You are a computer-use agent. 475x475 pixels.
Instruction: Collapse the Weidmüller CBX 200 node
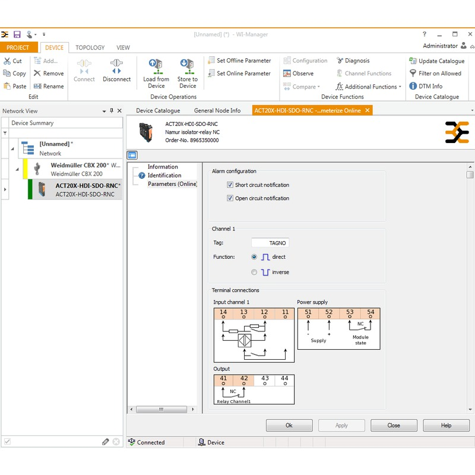tap(17, 169)
